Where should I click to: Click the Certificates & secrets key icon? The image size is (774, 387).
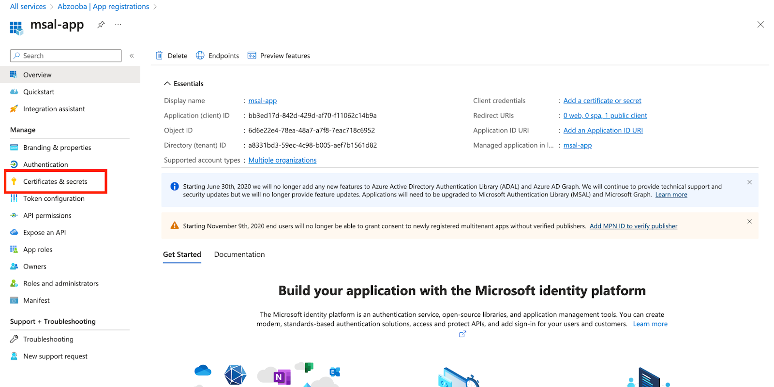[14, 181]
